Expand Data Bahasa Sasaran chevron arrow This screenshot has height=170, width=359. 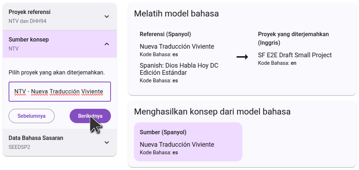tap(106, 142)
